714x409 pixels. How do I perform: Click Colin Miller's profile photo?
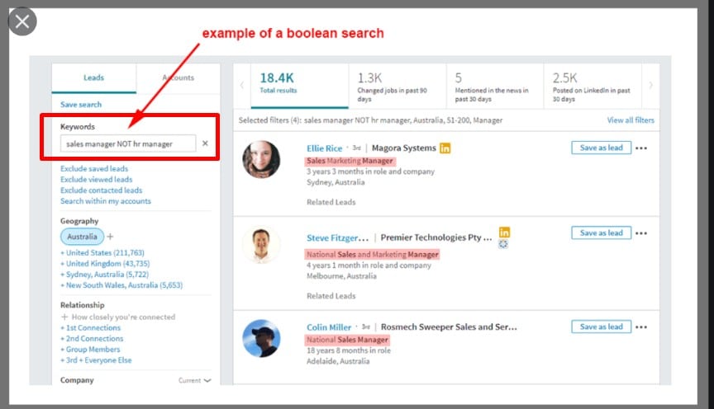pyautogui.click(x=261, y=339)
